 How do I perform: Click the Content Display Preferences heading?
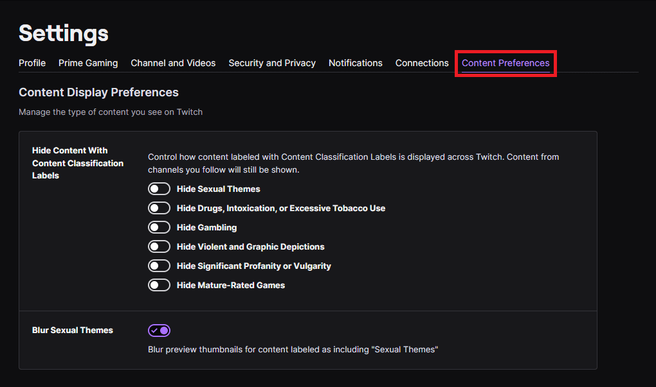coord(98,92)
